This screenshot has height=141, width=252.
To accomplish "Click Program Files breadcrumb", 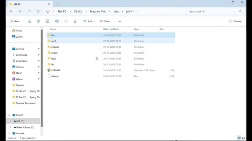I will [x=98, y=11].
